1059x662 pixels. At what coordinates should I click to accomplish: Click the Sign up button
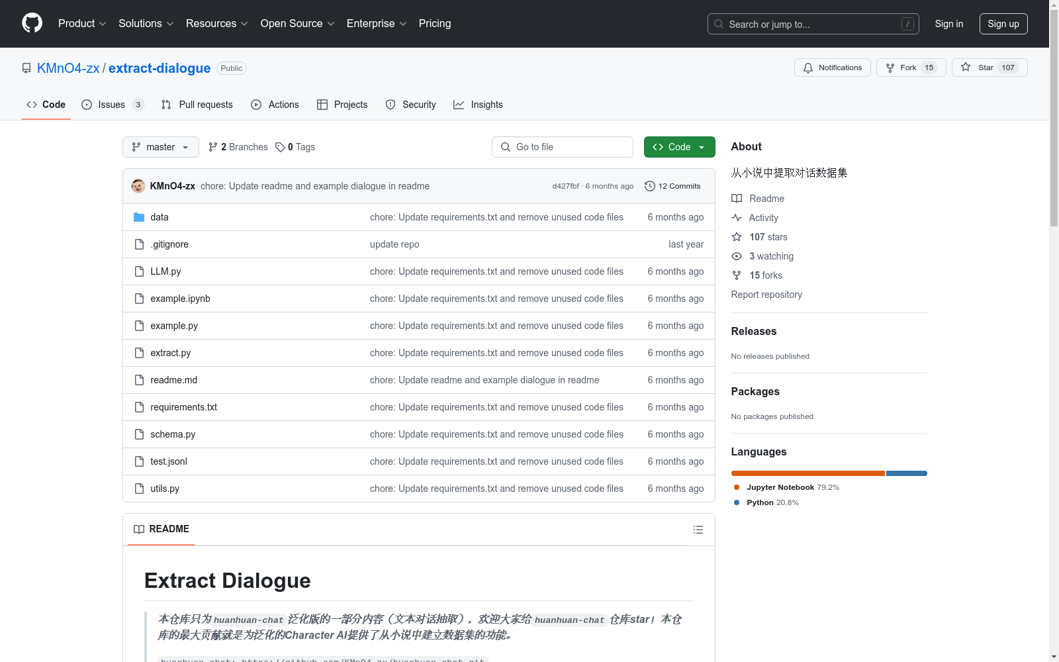[x=1003, y=24]
